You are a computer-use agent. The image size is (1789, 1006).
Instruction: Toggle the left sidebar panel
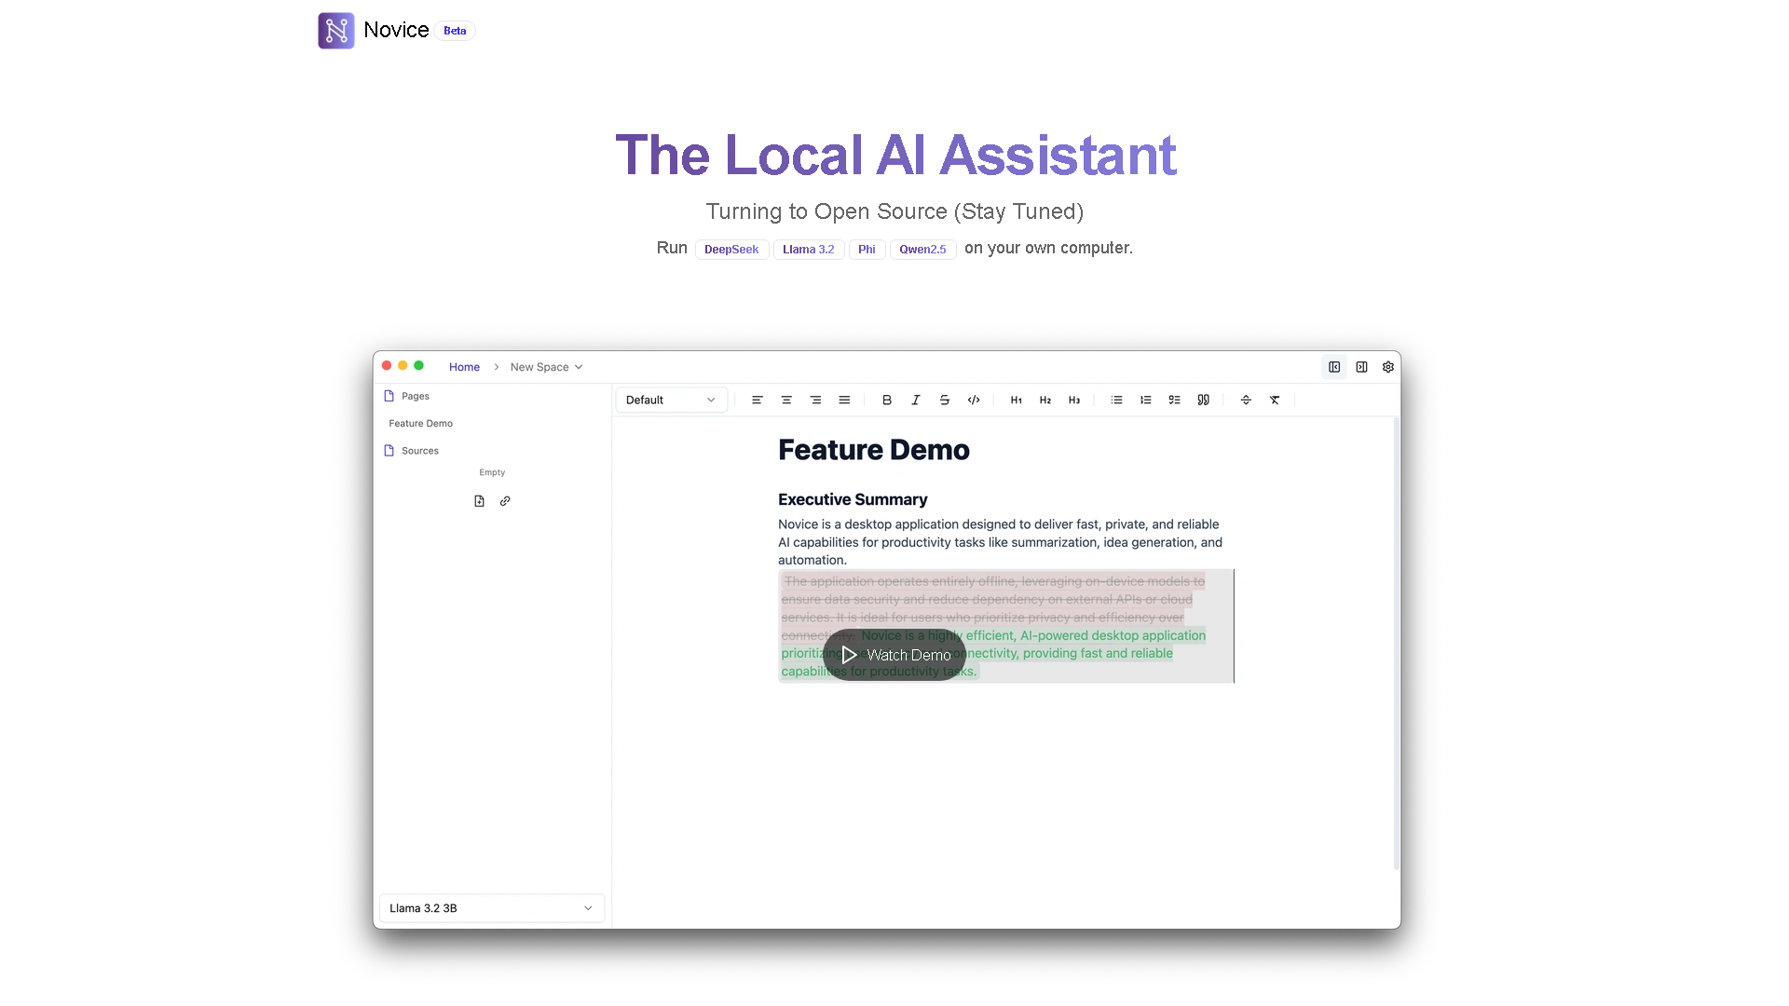[x=1334, y=366]
